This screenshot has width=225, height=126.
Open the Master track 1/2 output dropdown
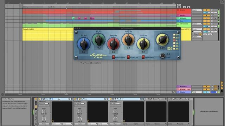click(x=197, y=92)
